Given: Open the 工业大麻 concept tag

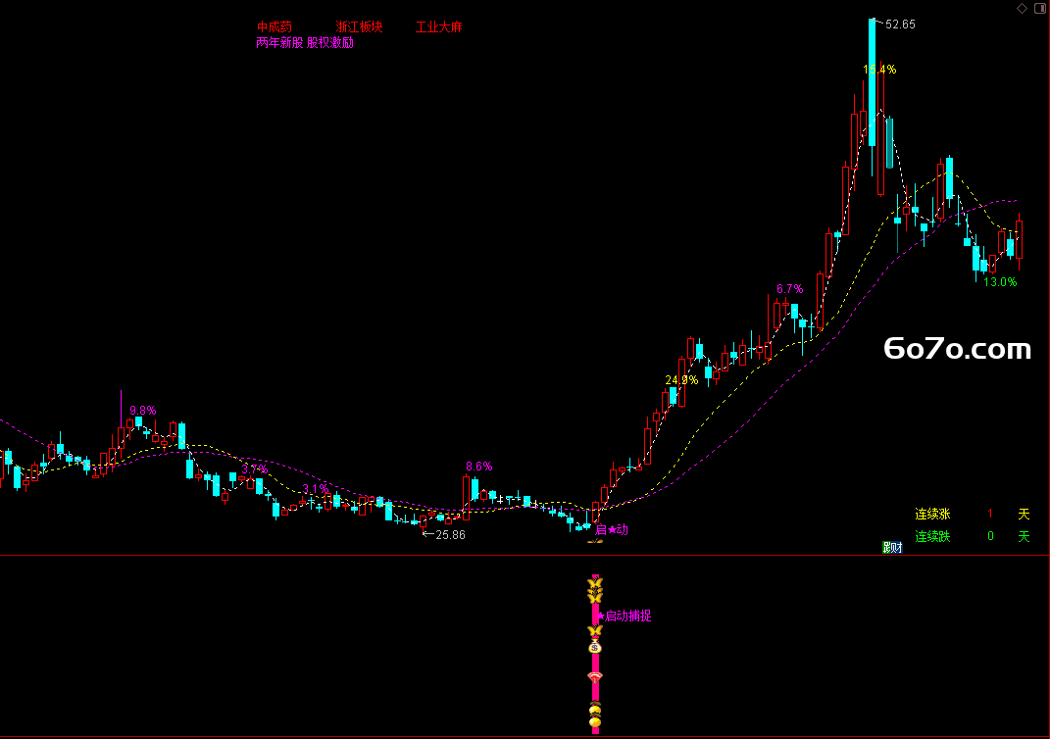Looking at the screenshot, I should coord(438,26).
